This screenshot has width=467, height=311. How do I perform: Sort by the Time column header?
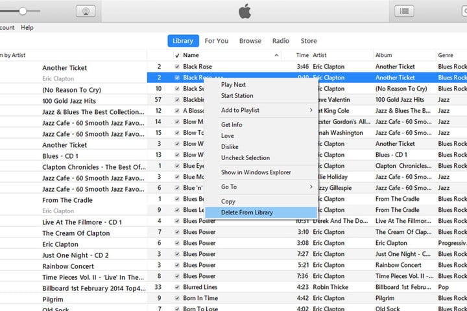coord(302,55)
